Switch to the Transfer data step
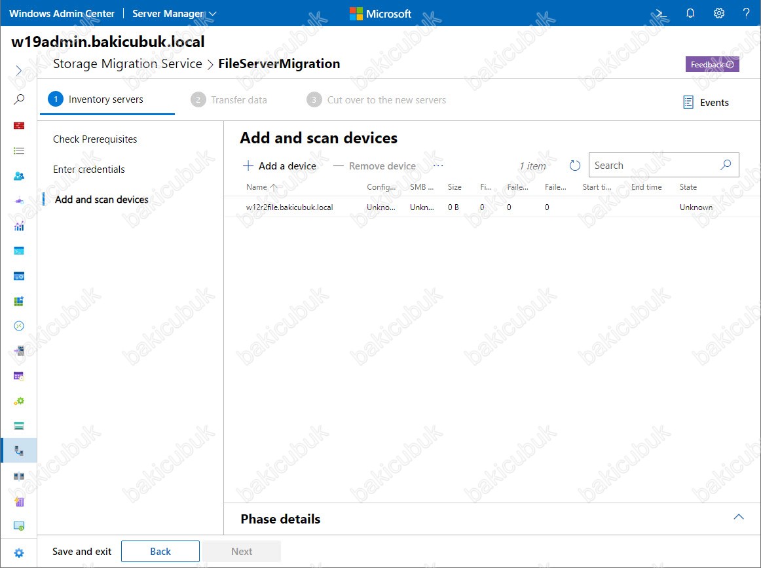This screenshot has height=568, width=761. point(229,100)
